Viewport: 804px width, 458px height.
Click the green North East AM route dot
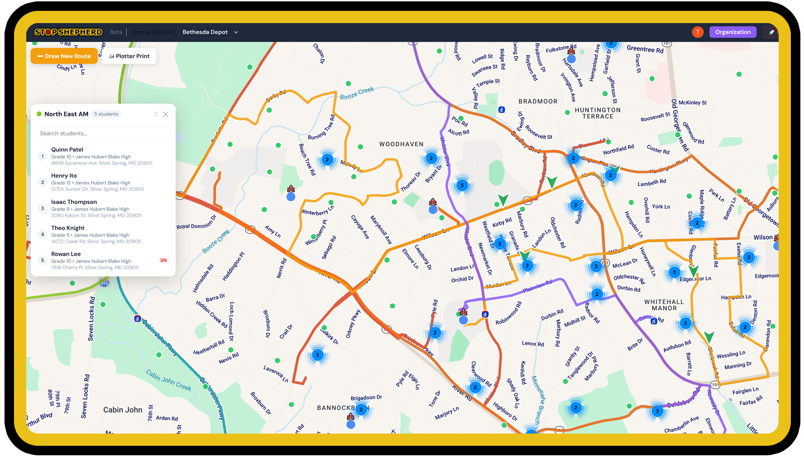click(39, 114)
